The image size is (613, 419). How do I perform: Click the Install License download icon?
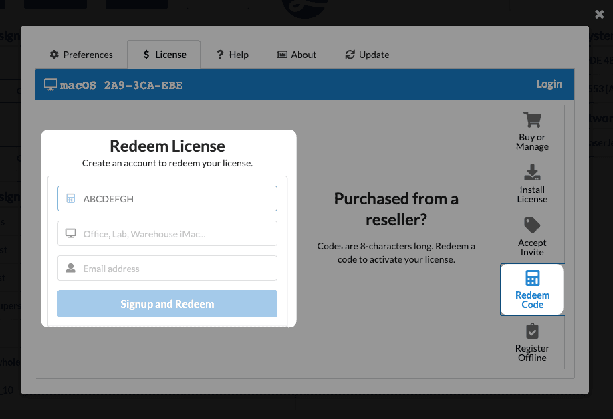(532, 172)
